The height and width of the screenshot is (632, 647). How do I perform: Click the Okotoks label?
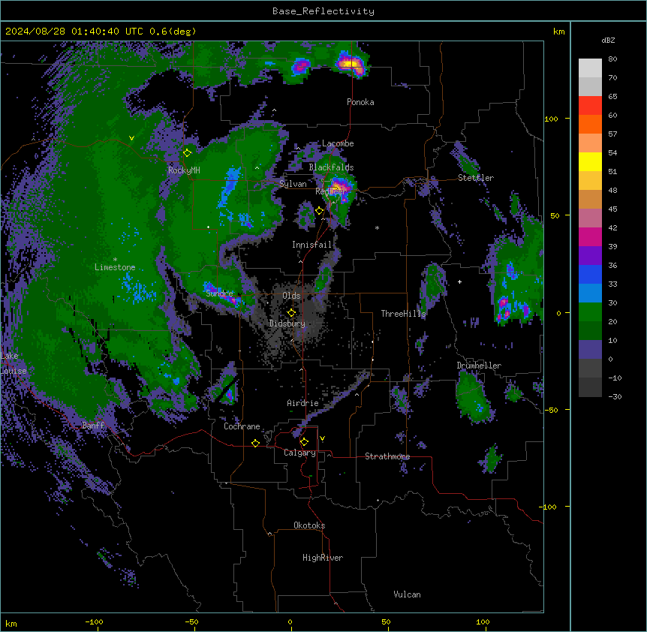click(x=309, y=525)
